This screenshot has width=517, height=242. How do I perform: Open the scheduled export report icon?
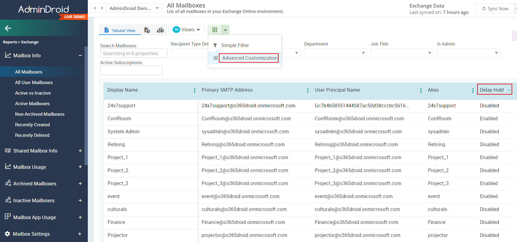tap(147, 30)
